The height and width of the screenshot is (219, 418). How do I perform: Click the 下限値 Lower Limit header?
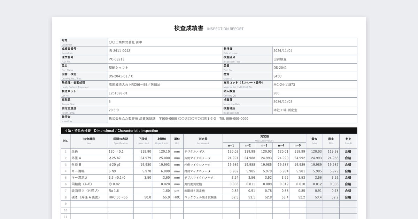(142, 141)
